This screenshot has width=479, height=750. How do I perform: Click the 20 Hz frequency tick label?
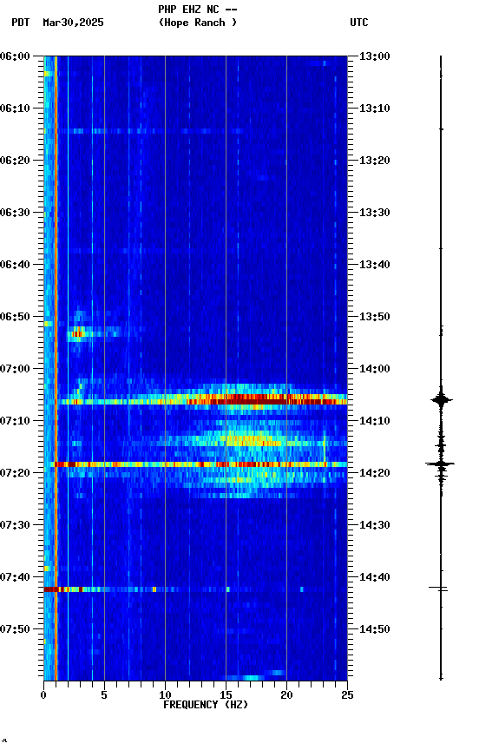[x=286, y=695]
